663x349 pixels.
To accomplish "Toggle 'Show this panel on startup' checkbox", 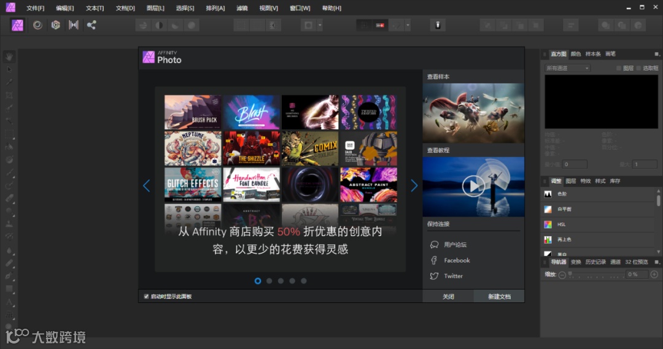I will 146,297.
